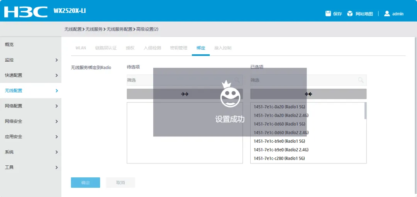
Task: Click 已选项 filter input field
Action: tap(309, 80)
